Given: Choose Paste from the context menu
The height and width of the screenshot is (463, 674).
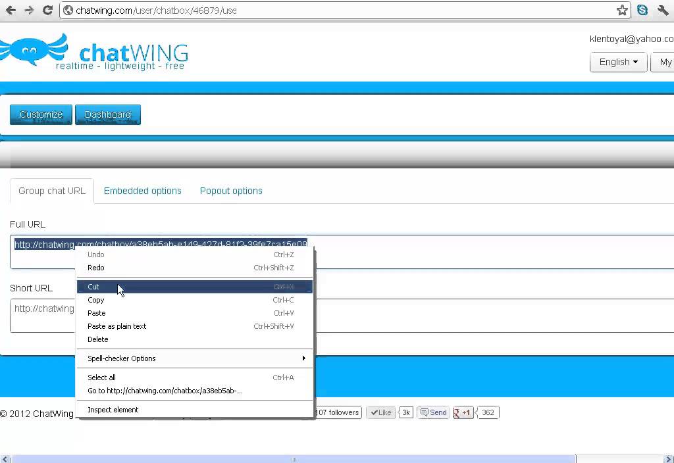Looking at the screenshot, I should [195, 313].
